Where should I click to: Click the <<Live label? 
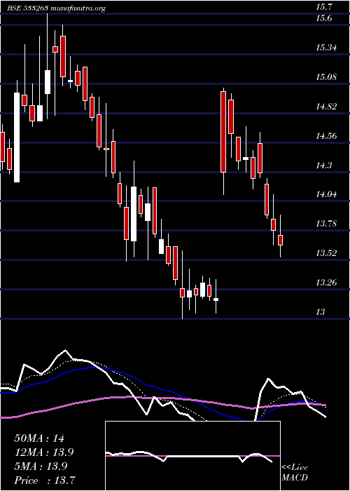(x=295, y=468)
